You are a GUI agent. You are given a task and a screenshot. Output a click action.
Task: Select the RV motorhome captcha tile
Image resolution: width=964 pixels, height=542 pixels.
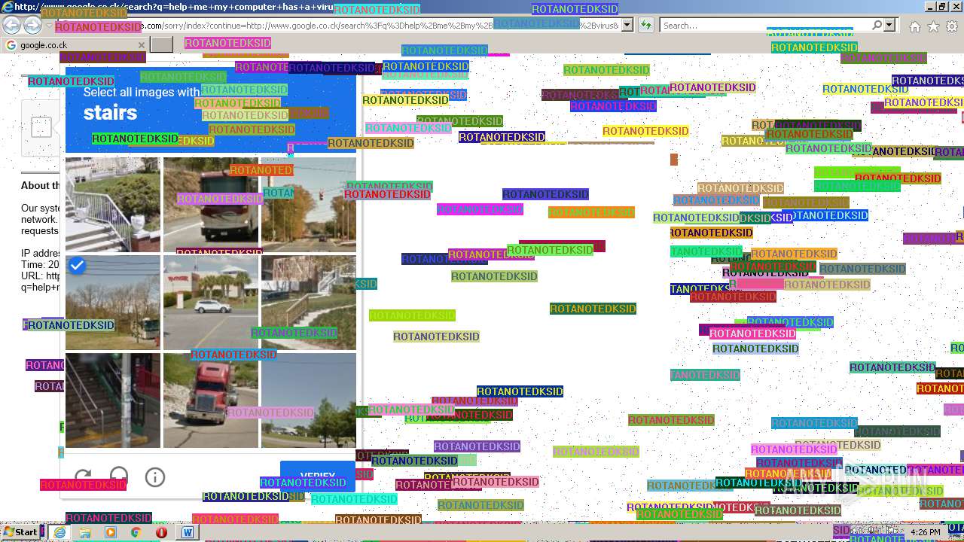coord(211,205)
